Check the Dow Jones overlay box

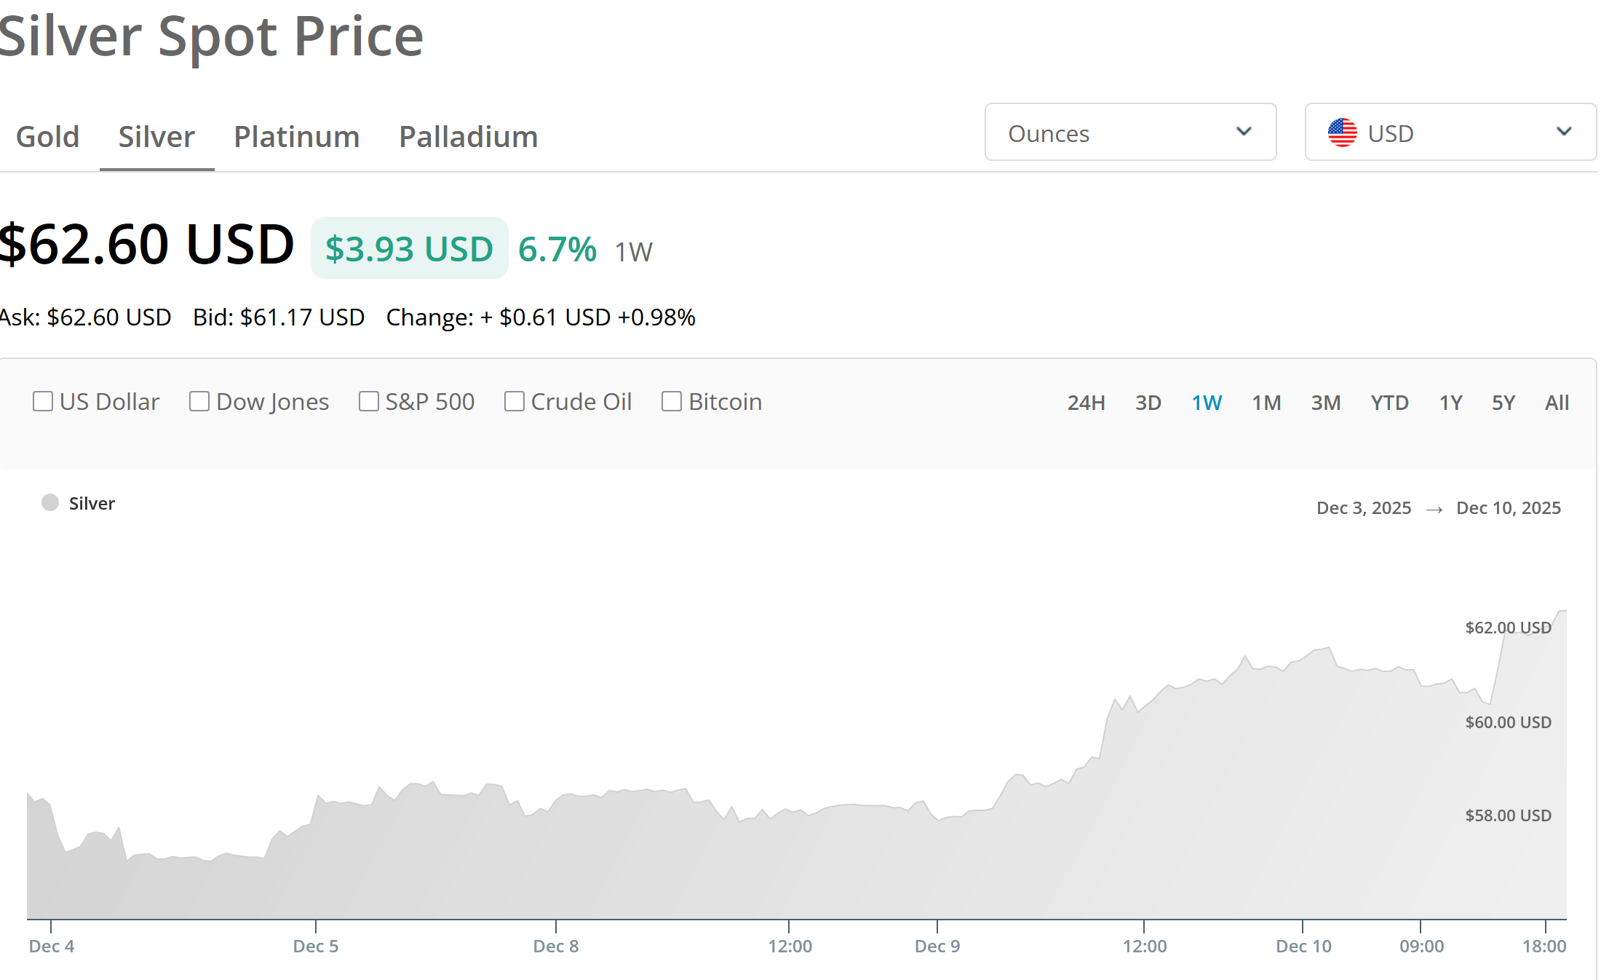pyautogui.click(x=199, y=401)
